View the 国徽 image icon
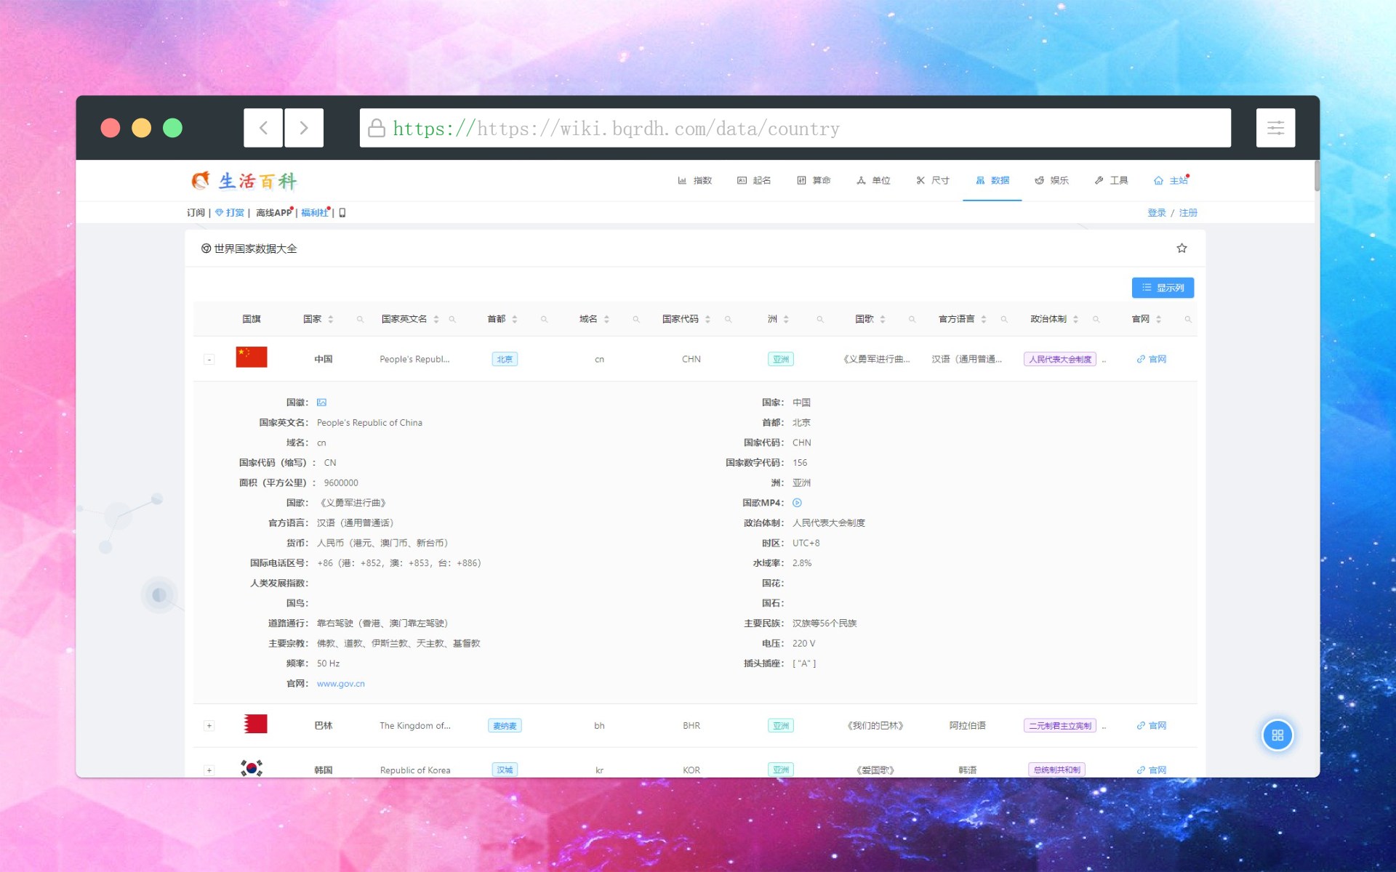Viewport: 1396px width, 872px height. 321,403
